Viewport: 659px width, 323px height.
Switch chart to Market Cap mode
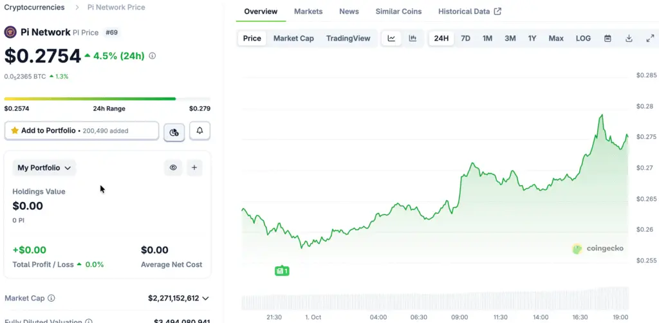[x=293, y=39]
